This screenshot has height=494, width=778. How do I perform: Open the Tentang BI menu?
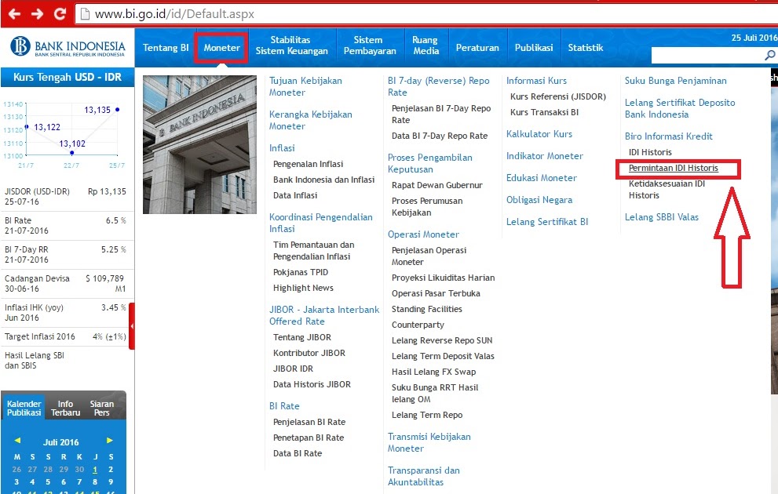(x=166, y=48)
